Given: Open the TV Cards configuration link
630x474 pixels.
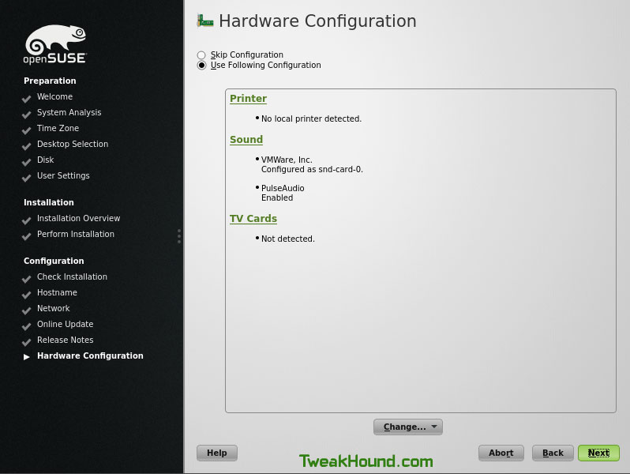Looking at the screenshot, I should point(253,218).
